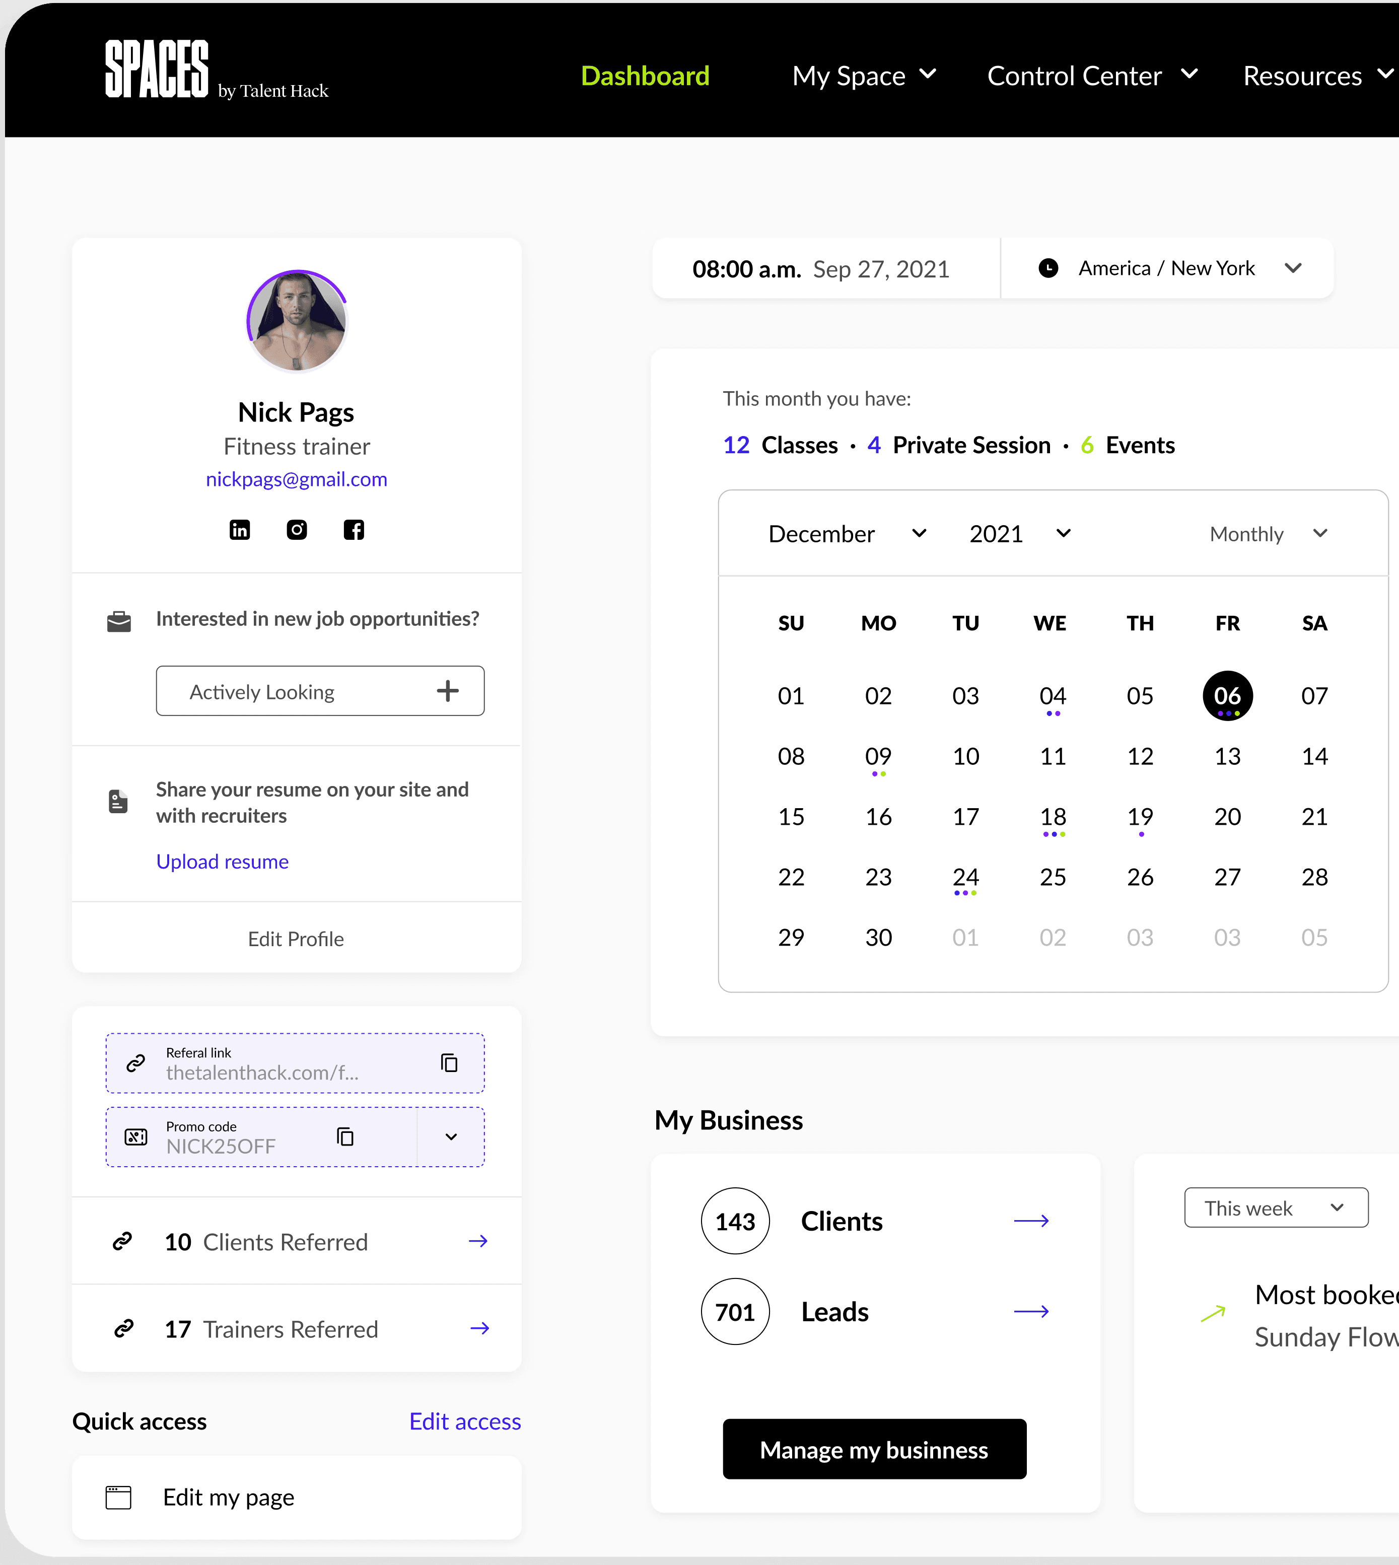Expand the promo code dropdown chevron
Viewport: 1399px width, 1565px height.
[x=451, y=1137]
